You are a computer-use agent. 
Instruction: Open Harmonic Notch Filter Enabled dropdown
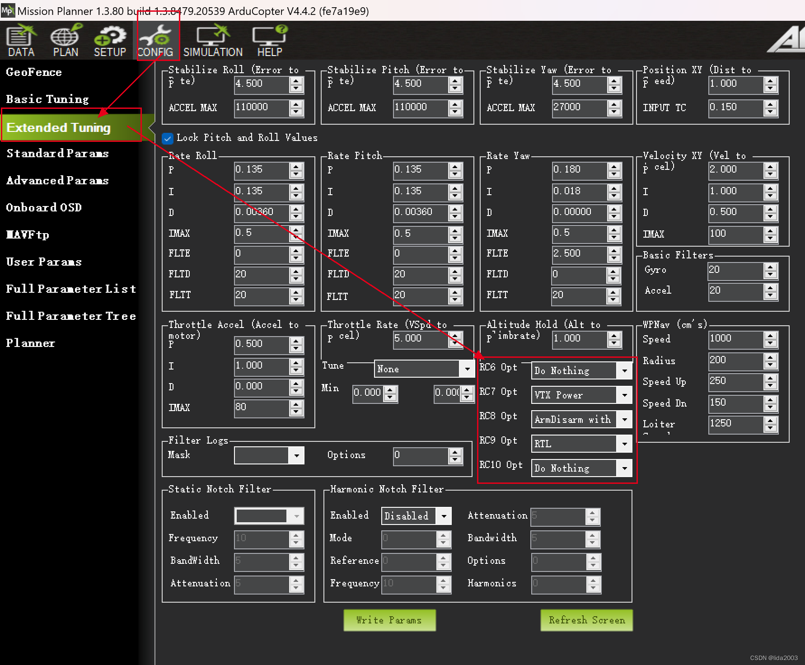point(416,516)
